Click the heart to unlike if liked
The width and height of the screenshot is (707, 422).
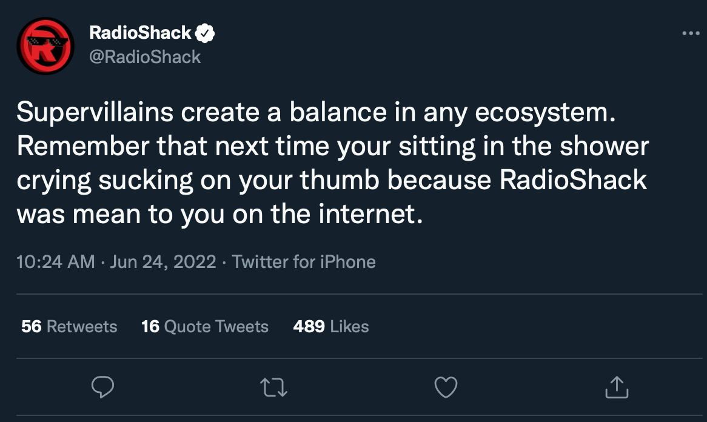[x=446, y=387]
